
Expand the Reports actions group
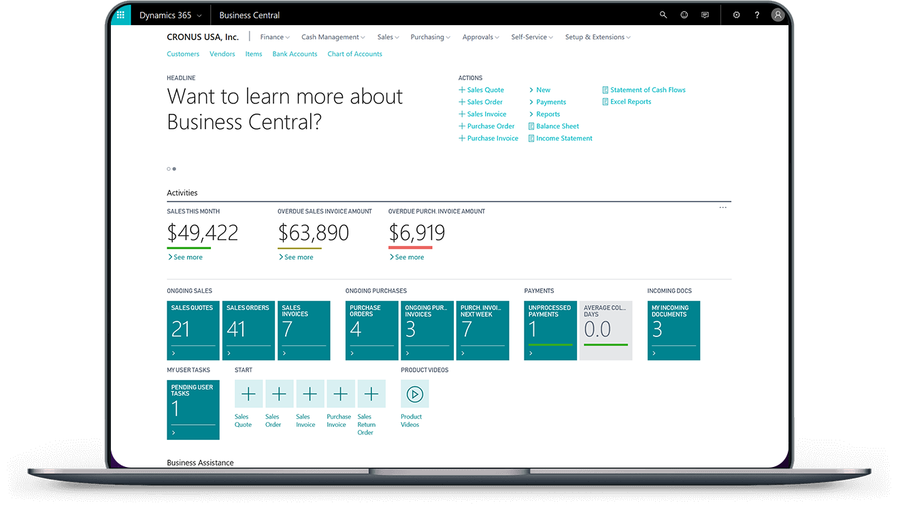point(544,114)
